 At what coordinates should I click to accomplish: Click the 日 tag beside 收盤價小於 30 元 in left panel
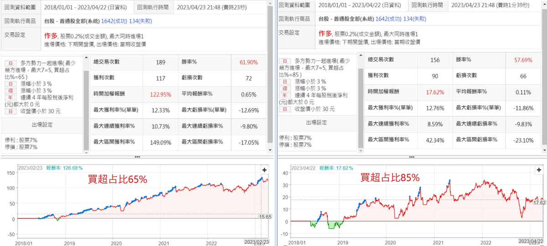click(x=8, y=110)
